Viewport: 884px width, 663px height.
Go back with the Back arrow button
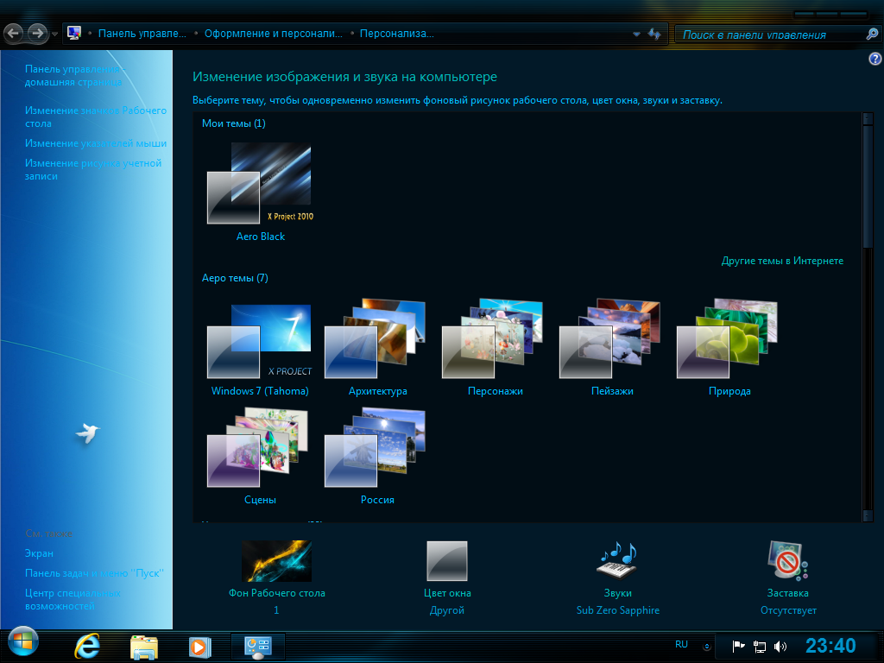point(14,34)
